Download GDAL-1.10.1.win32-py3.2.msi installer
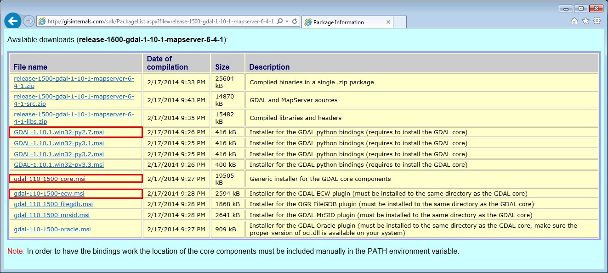608x273 pixels. (x=59, y=154)
